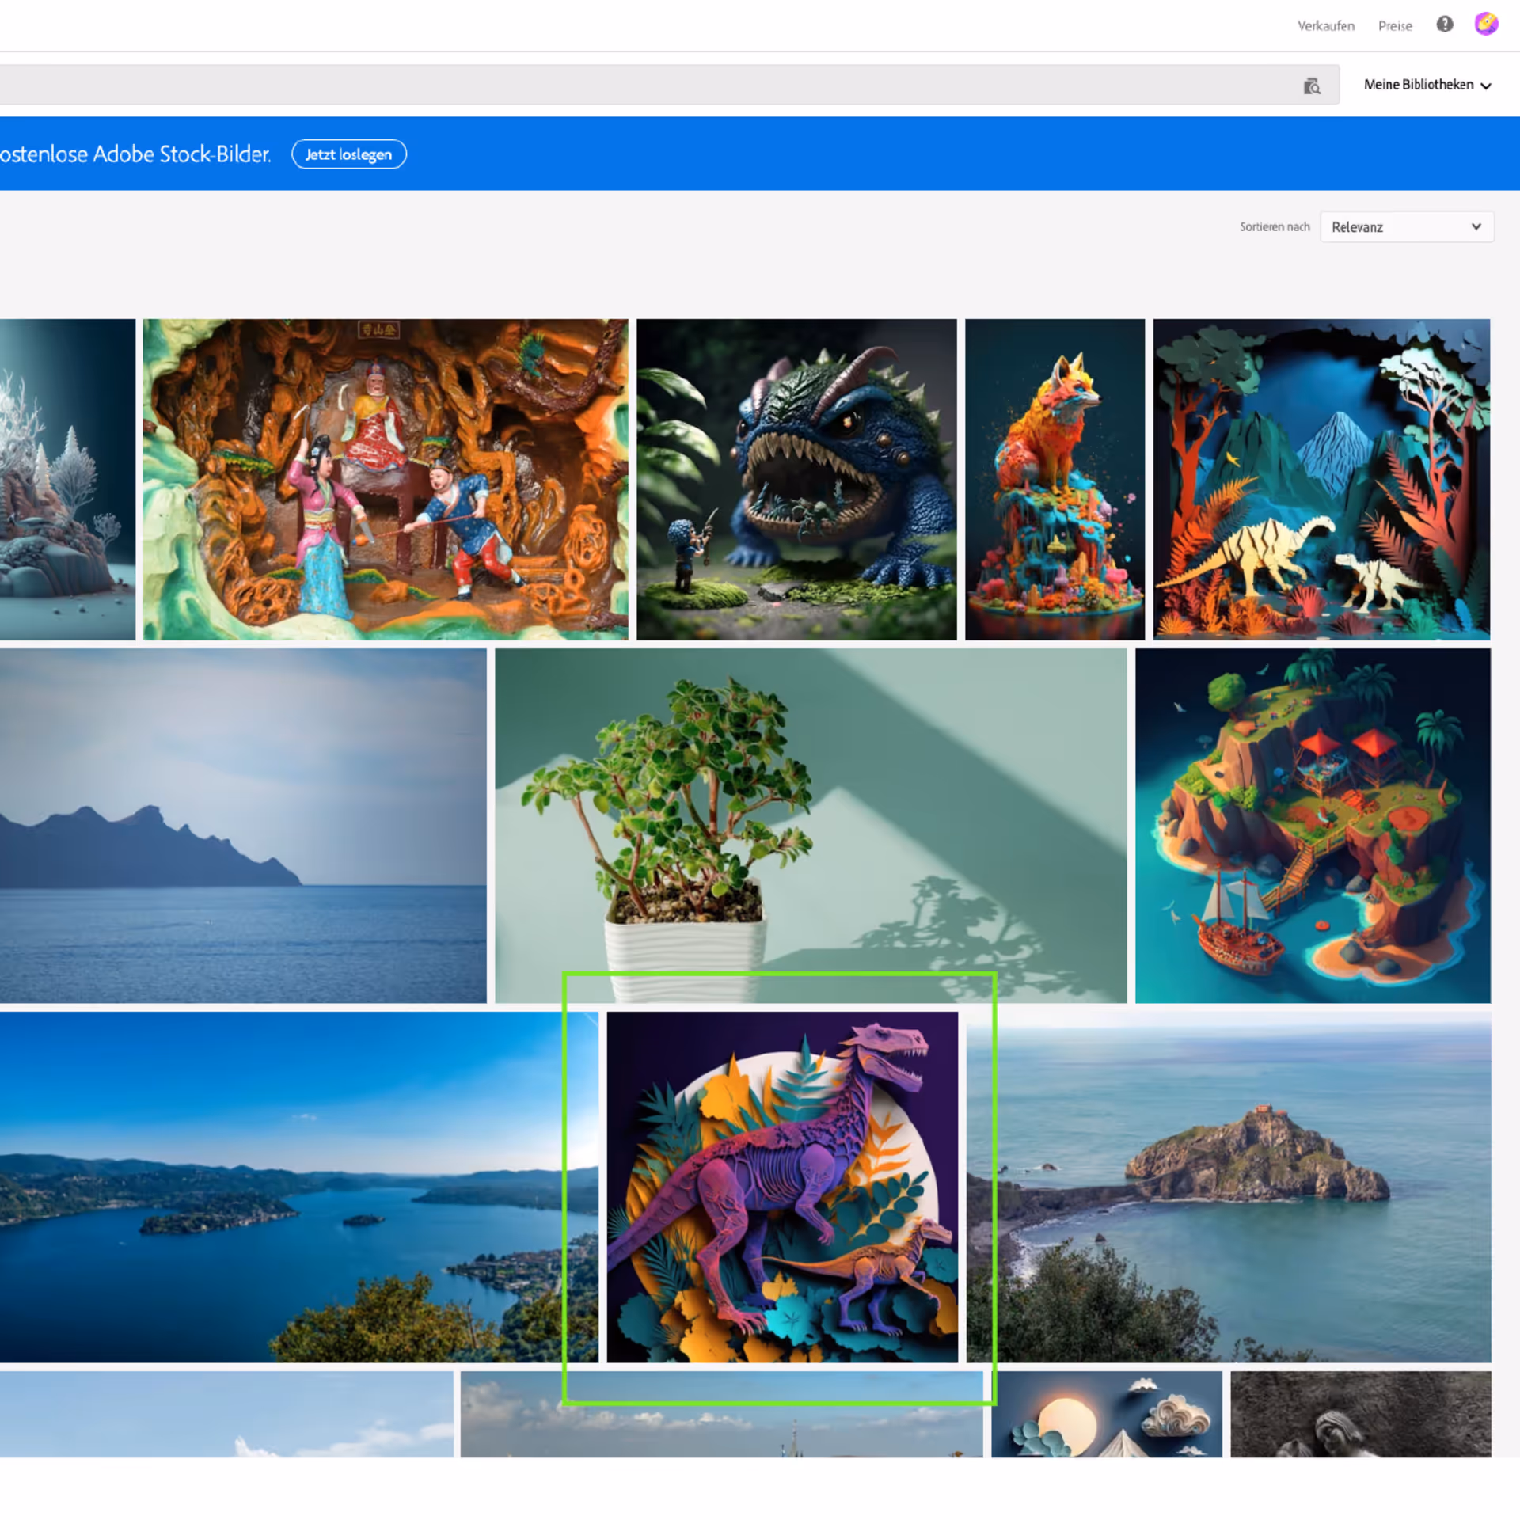Image resolution: width=1520 pixels, height=1520 pixels.
Task: Open the paper moon and clouds image
Action: pos(1106,1413)
